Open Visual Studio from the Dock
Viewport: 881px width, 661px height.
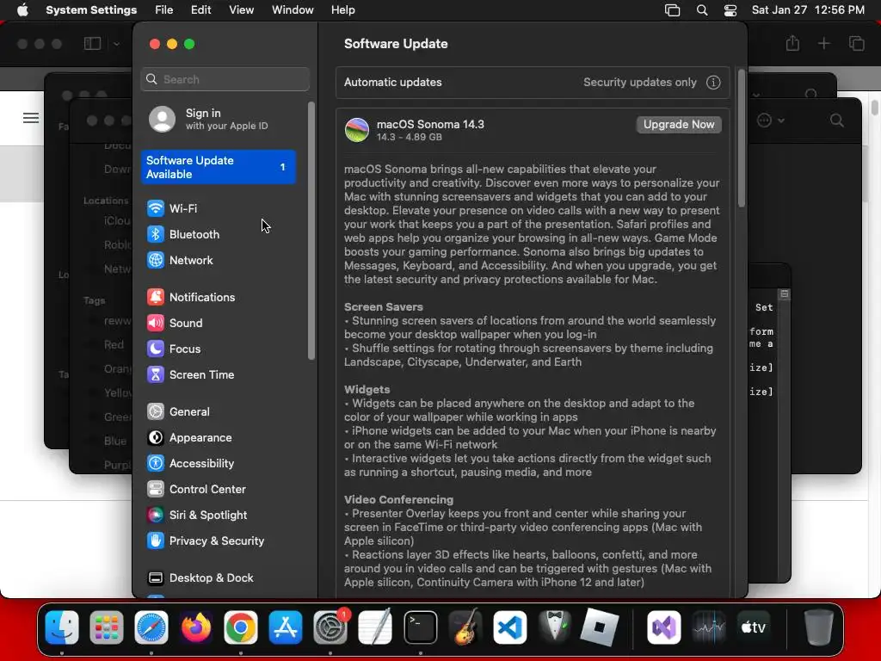664,627
